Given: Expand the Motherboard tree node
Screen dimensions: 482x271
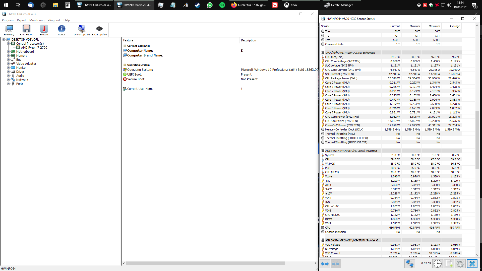Looking at the screenshot, I should (x=8, y=52).
